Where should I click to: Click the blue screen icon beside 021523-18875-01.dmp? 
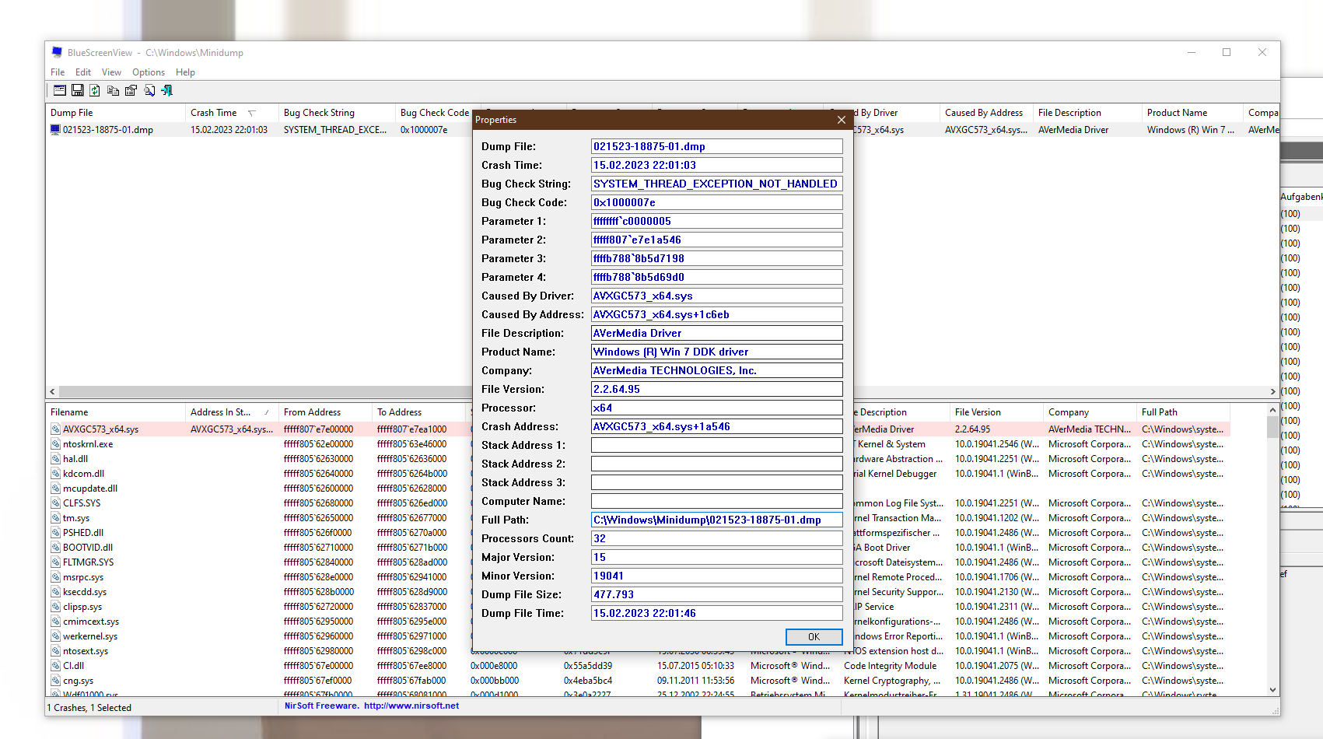coord(55,130)
